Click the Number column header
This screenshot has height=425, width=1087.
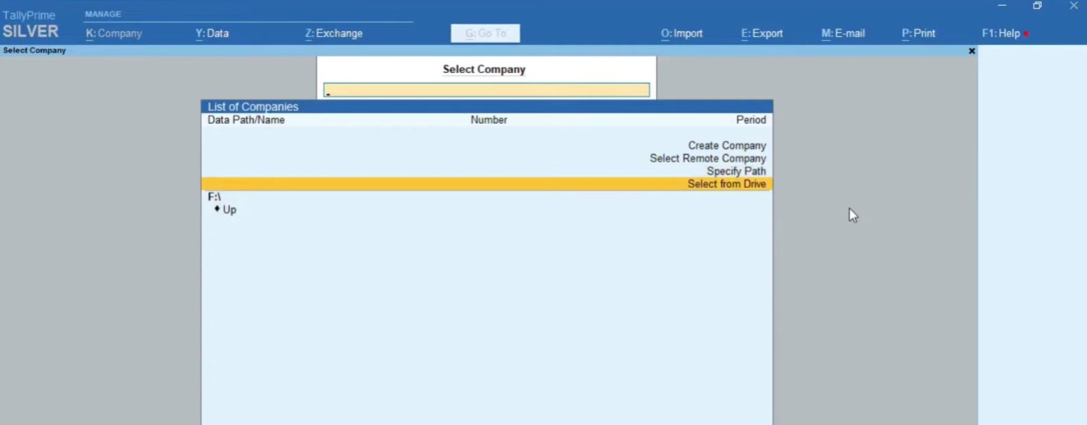click(x=488, y=120)
